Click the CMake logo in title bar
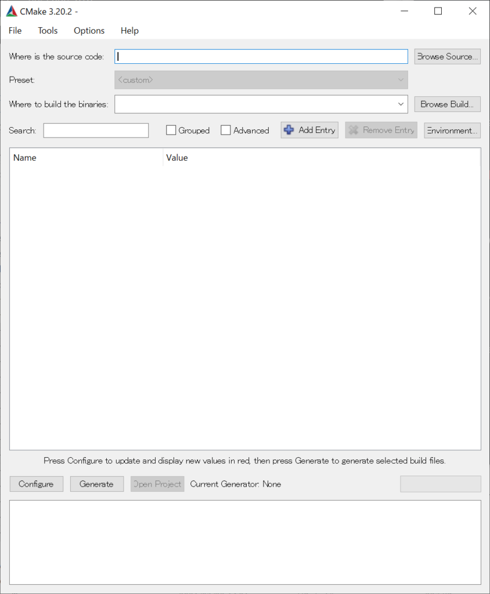Viewport: 490px width, 594px height. pyautogui.click(x=12, y=11)
